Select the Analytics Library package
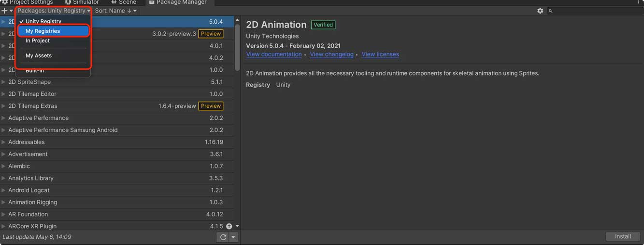 (x=117, y=178)
